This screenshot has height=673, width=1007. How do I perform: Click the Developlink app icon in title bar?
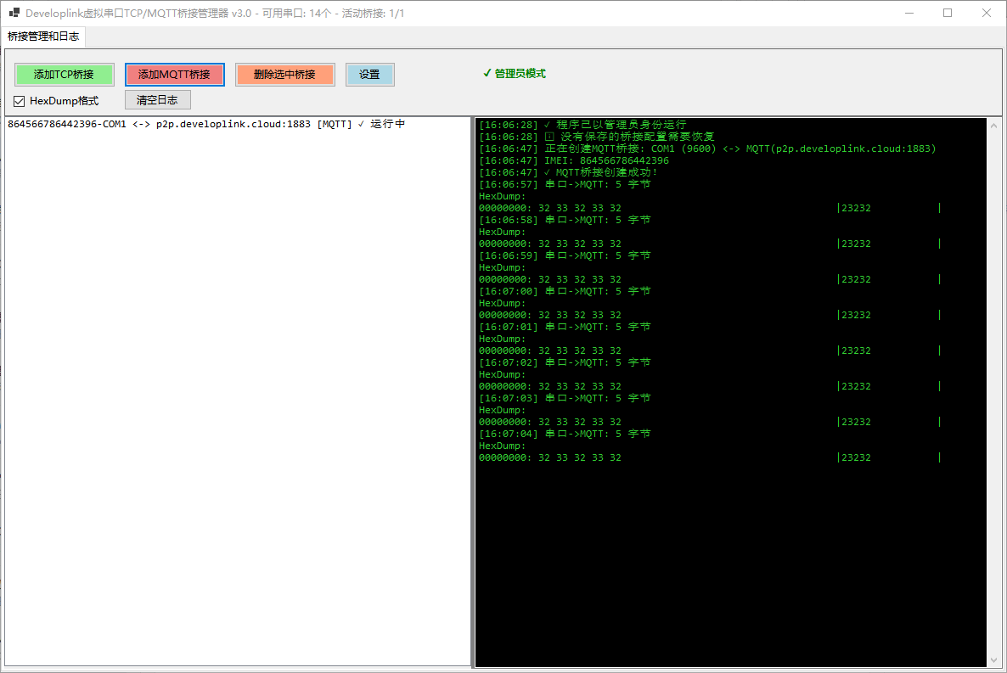point(14,14)
